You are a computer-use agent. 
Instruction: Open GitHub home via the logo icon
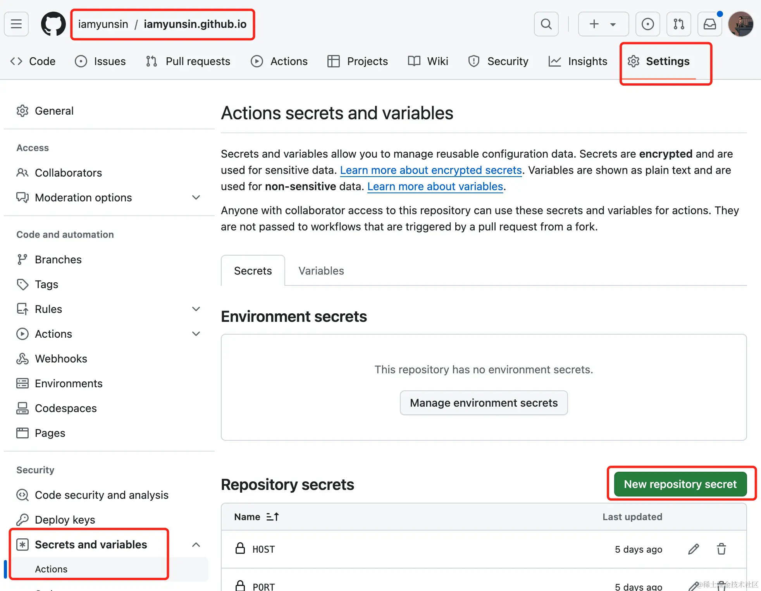53,24
